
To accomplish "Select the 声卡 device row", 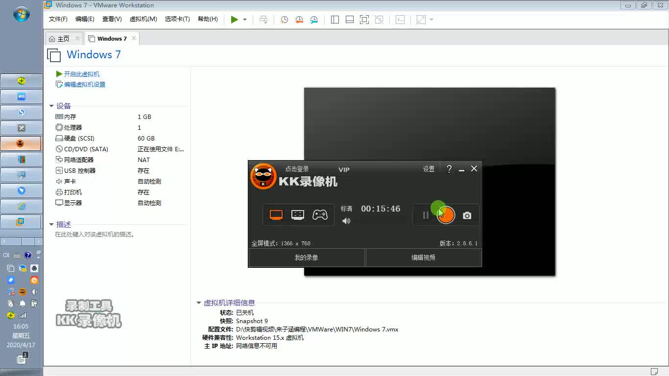I will coord(120,182).
